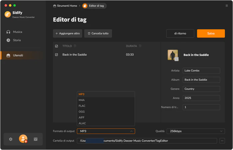Click the Editor di tag heading
The width and height of the screenshot is (233, 150).
(70, 20)
